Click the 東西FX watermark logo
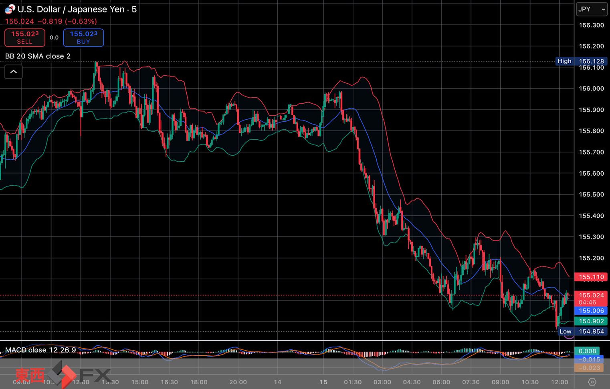 pyautogui.click(x=62, y=375)
